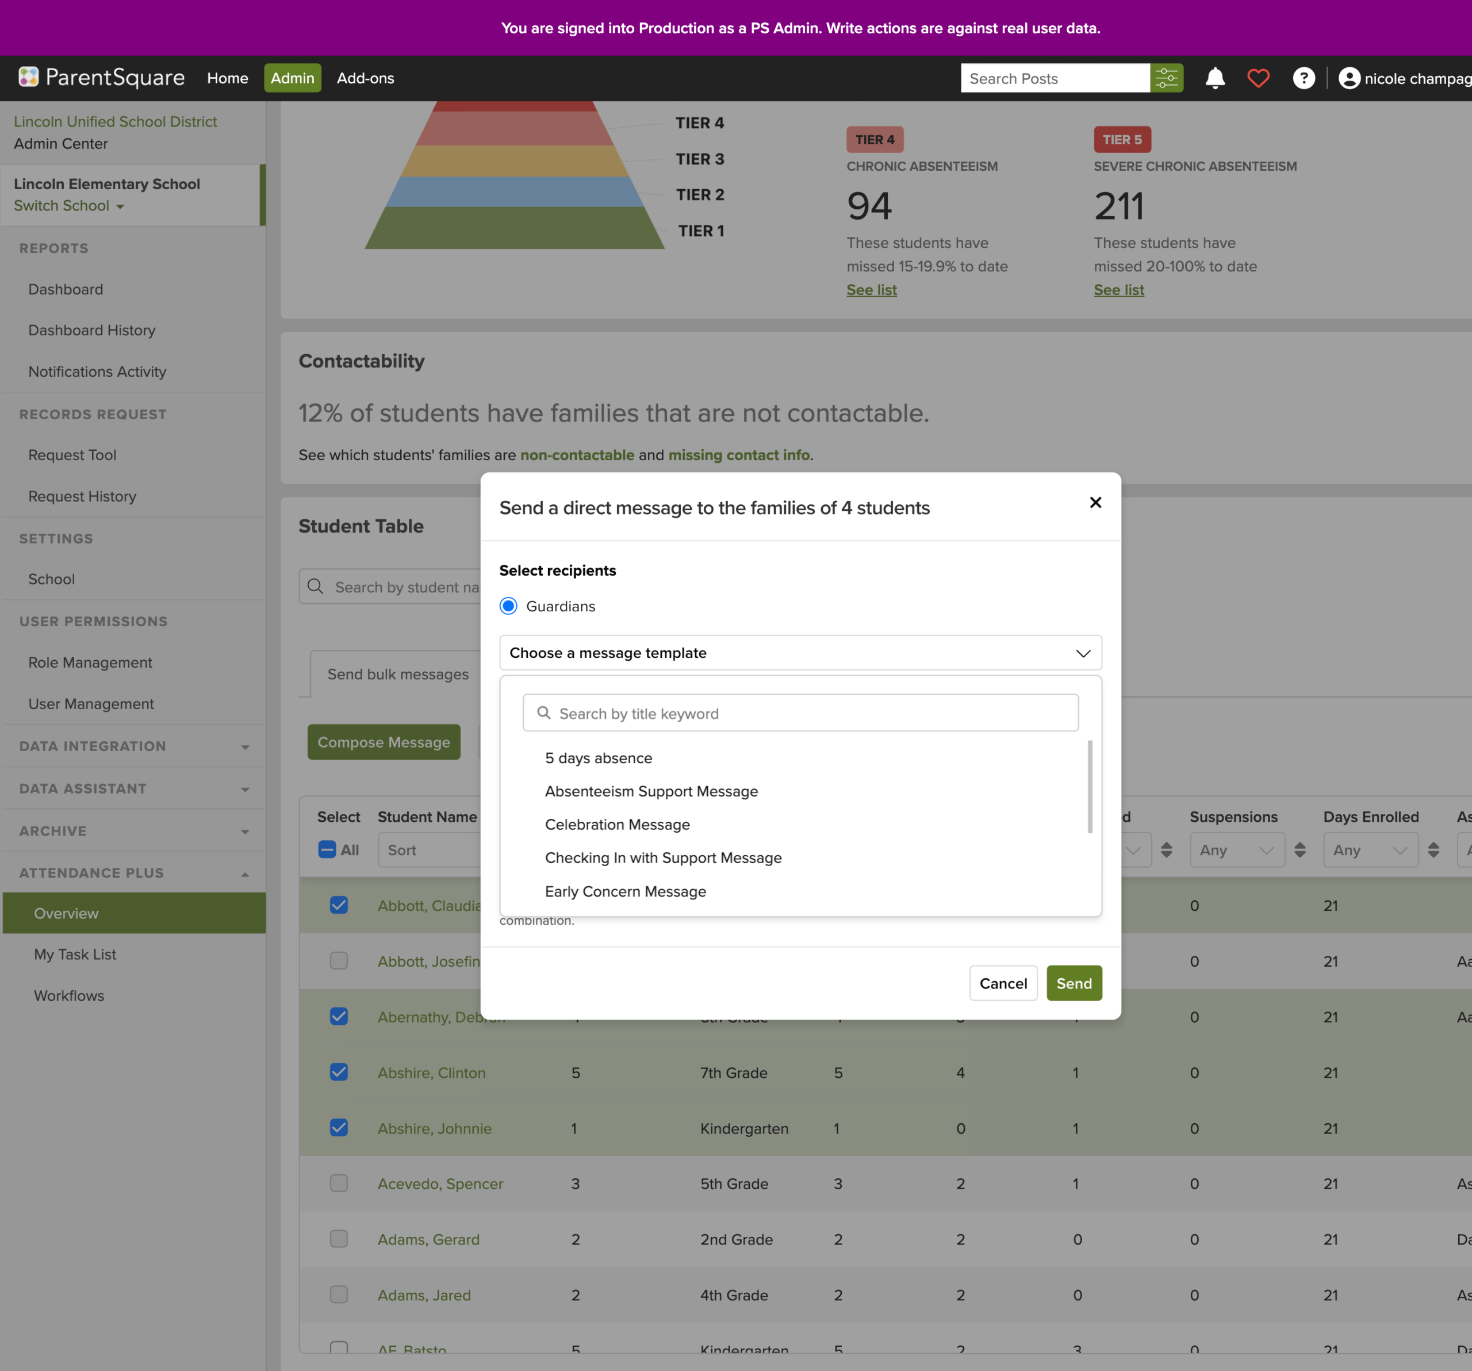
Task: Select the Guardians radio button
Action: (508, 605)
